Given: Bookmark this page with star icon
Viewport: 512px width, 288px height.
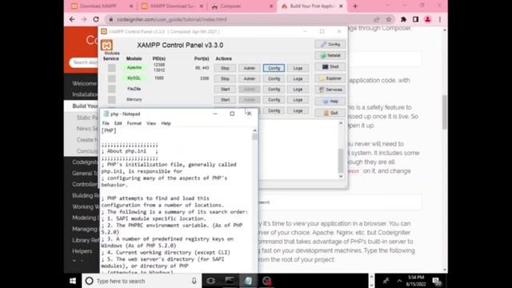Looking at the screenshot, I should pyautogui.click(x=389, y=19).
